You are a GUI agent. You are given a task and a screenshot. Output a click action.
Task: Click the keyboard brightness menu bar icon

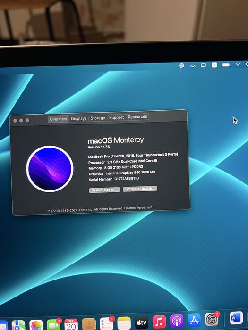pos(193,66)
